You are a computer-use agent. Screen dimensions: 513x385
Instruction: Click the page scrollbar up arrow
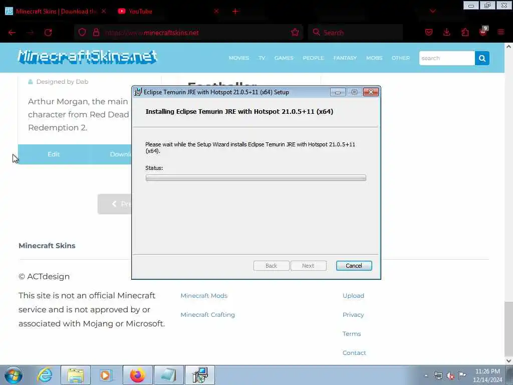point(508,47)
